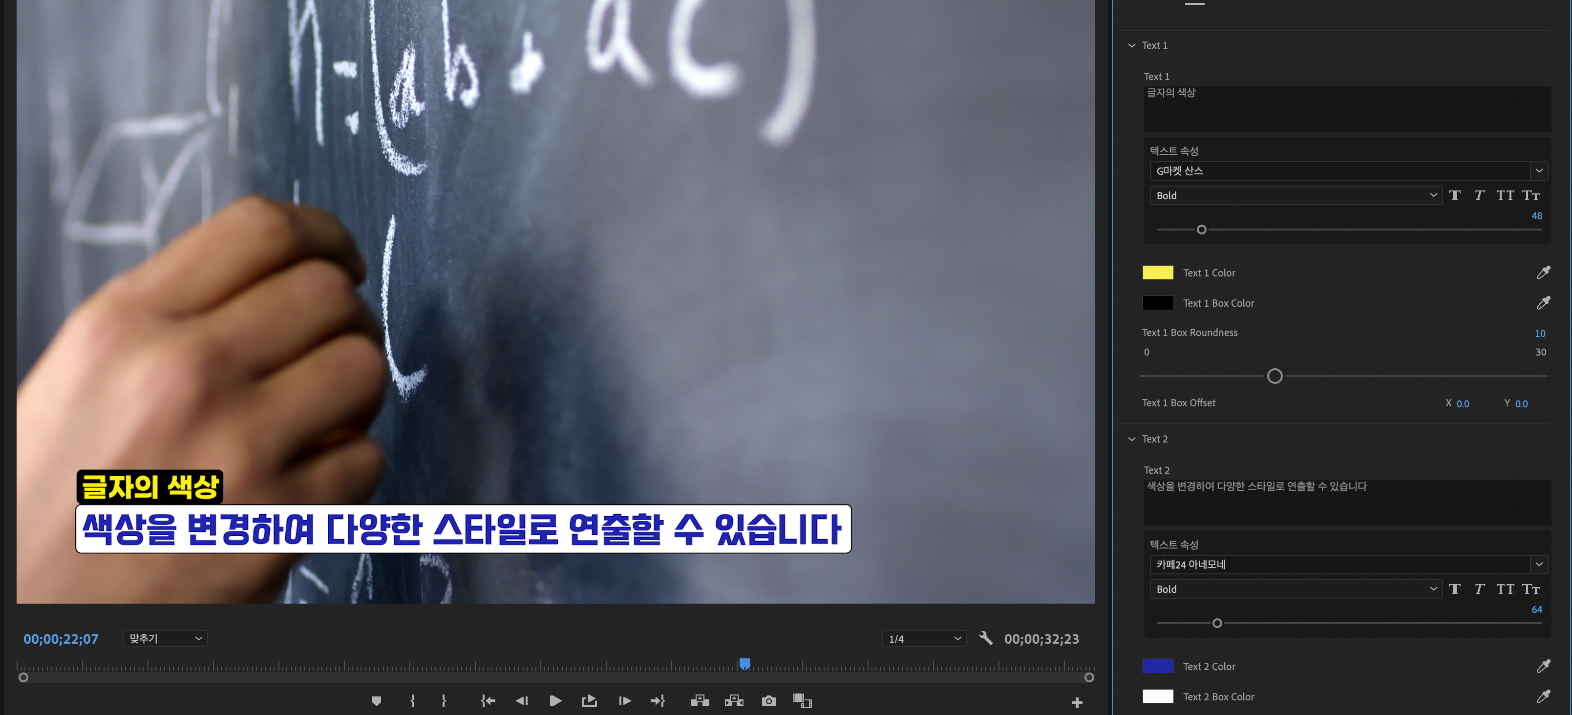This screenshot has height=715, width=1572.
Task: Open monitor settings wrench icon
Action: 985,638
